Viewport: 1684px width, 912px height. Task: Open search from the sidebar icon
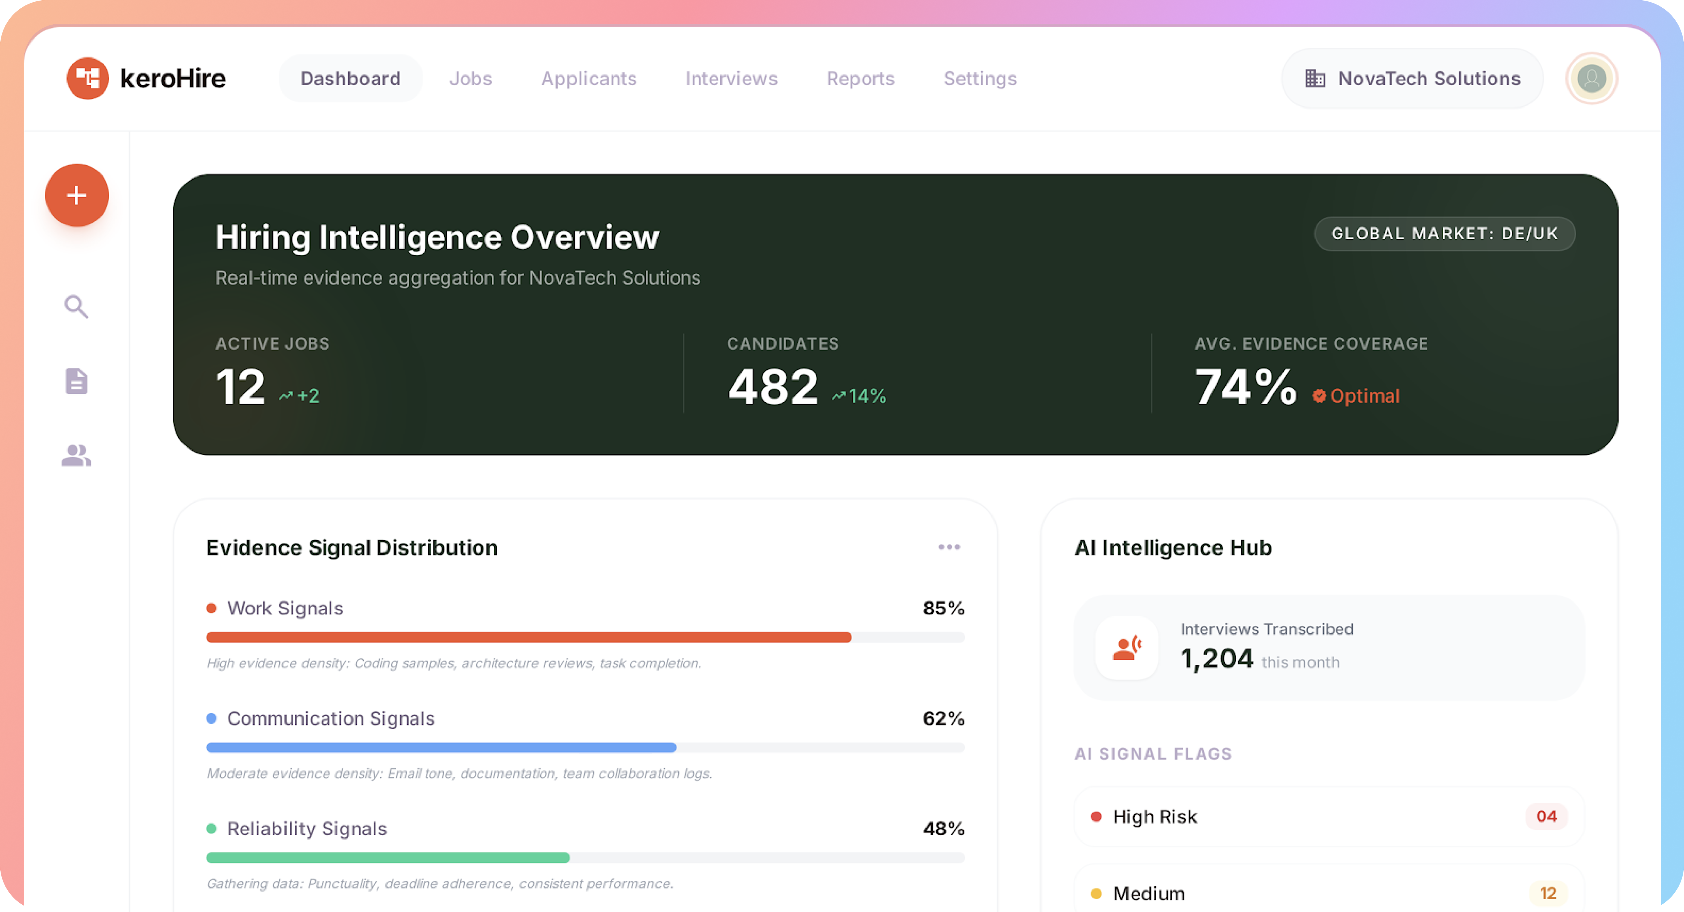click(x=76, y=306)
